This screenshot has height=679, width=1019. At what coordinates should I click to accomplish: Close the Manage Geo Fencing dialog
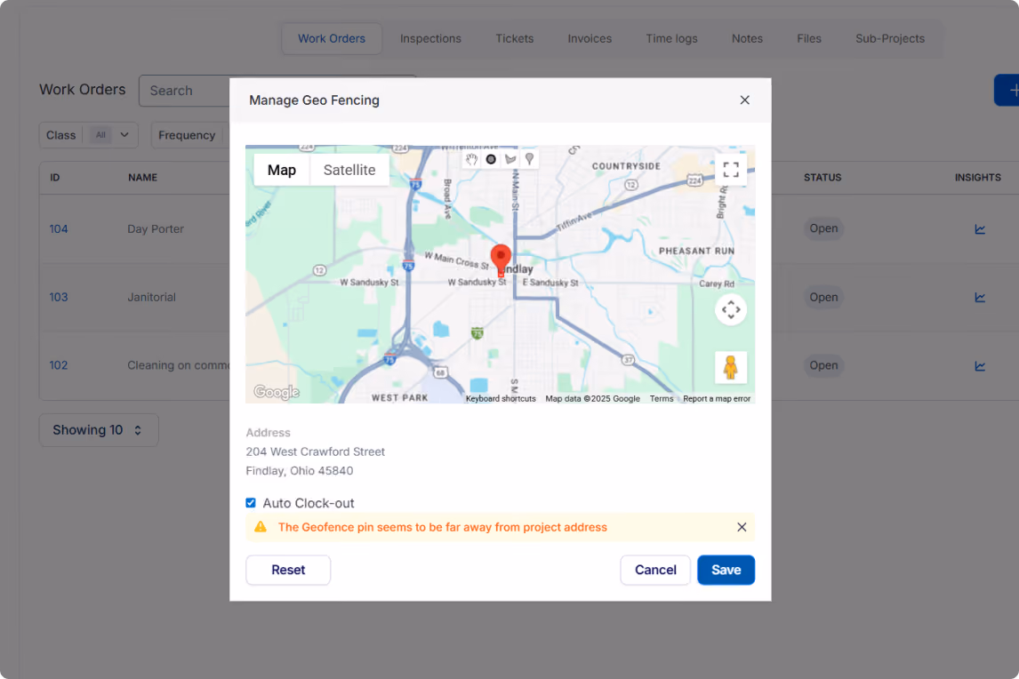(x=745, y=100)
